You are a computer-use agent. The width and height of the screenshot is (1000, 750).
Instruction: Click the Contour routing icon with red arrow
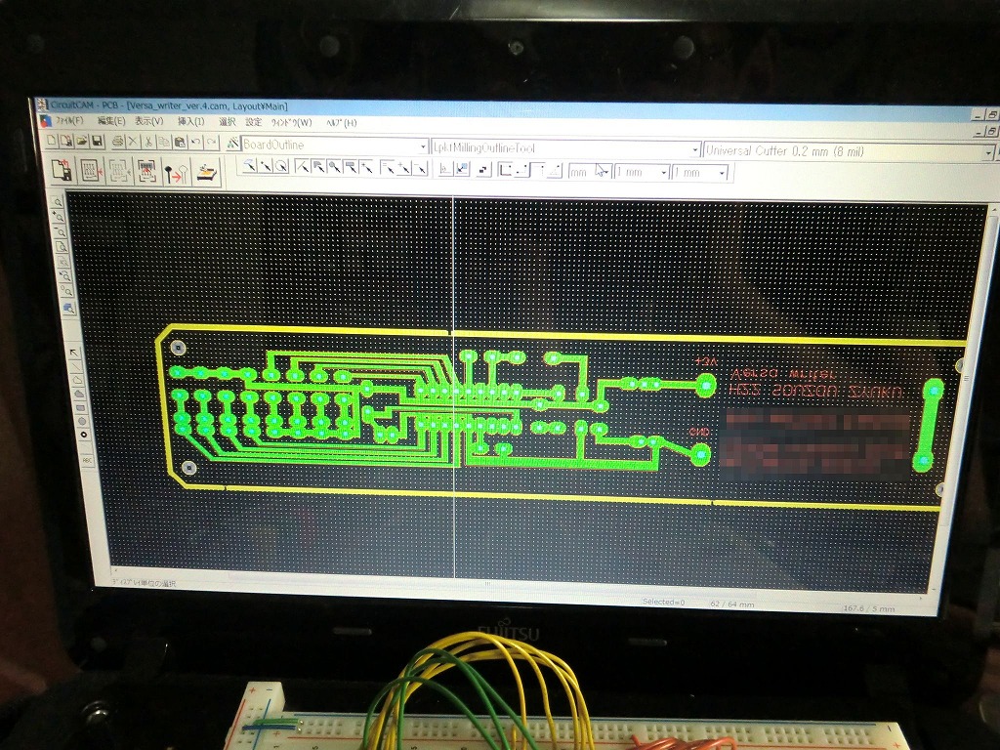[89, 171]
